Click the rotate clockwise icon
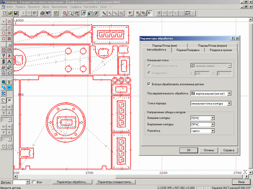Viewport: 253px width, 190px height. tap(9, 146)
